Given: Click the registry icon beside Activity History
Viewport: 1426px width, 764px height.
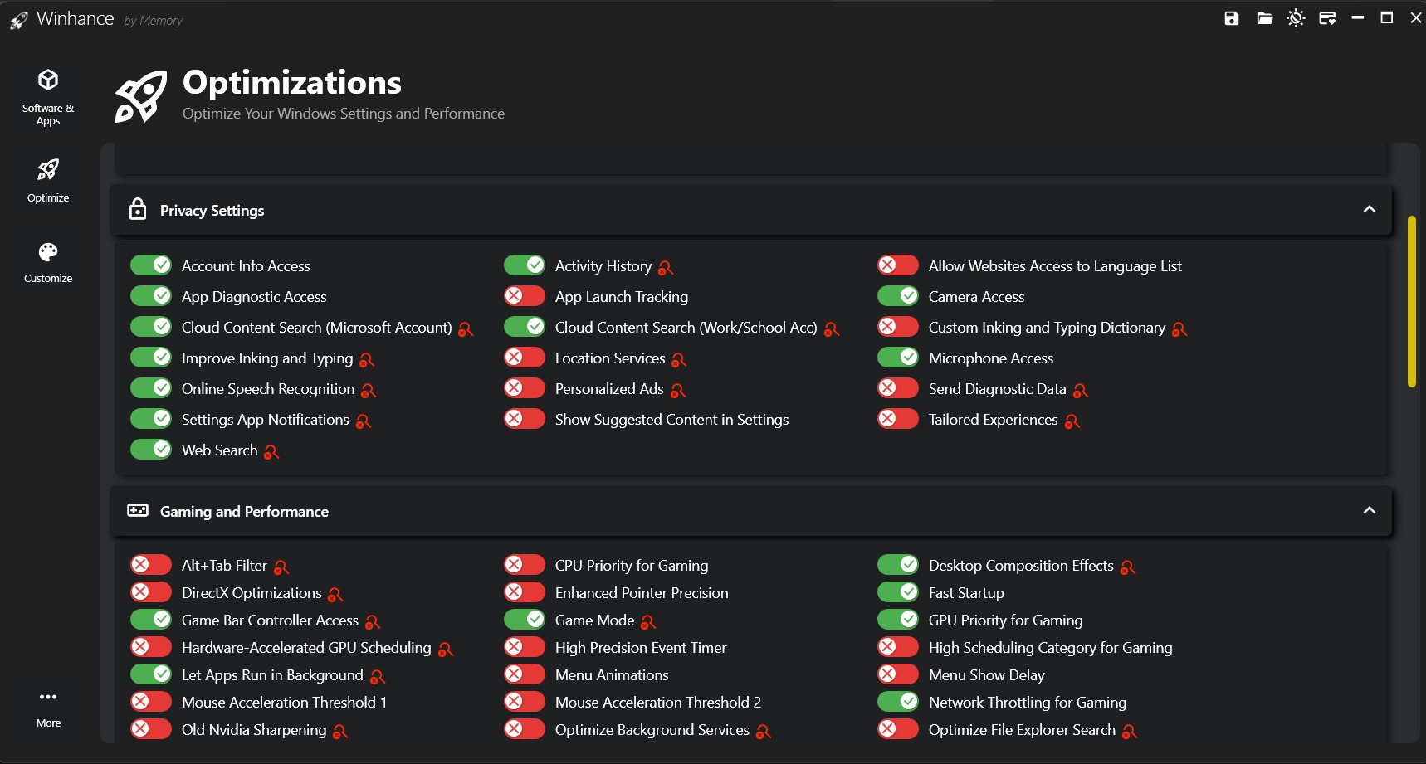Looking at the screenshot, I should [666, 268].
